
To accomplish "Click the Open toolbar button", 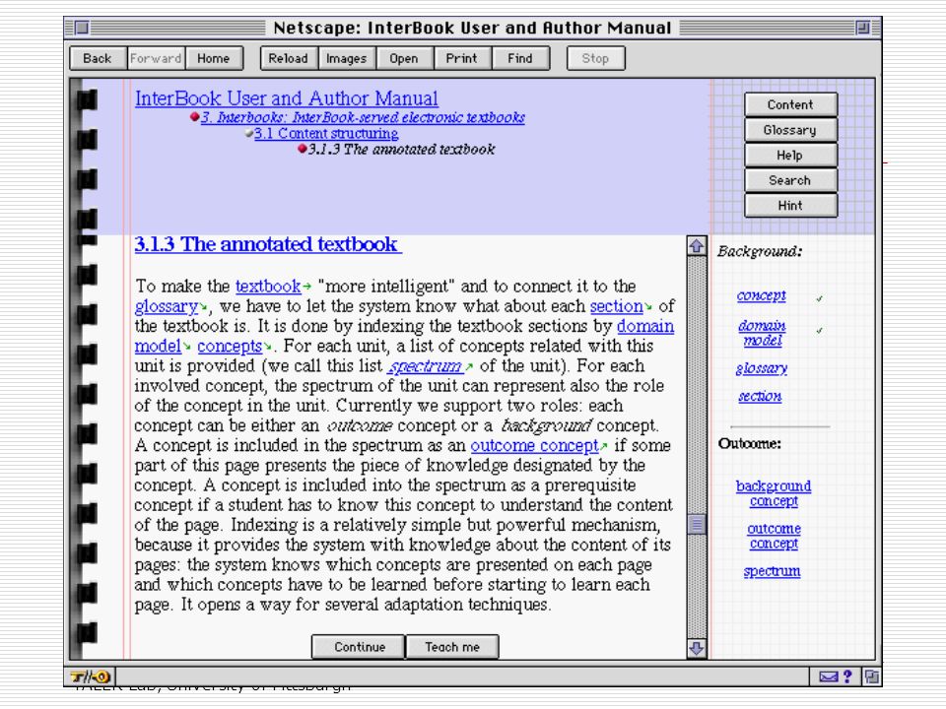I will tap(404, 58).
